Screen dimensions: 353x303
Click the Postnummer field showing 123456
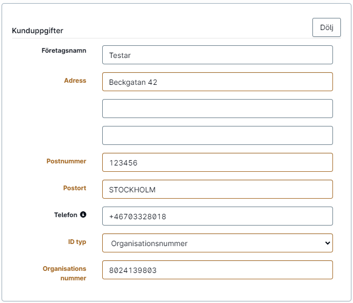(218, 162)
